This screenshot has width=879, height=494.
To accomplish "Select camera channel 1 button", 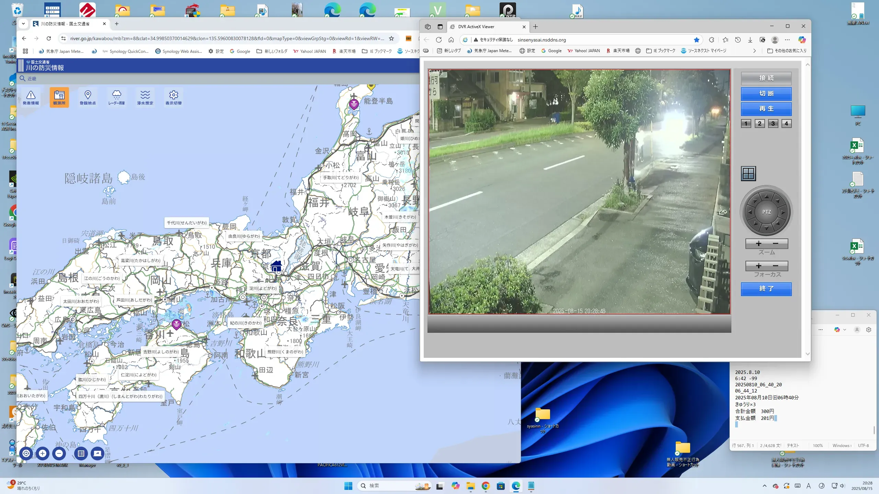I will 746,123.
